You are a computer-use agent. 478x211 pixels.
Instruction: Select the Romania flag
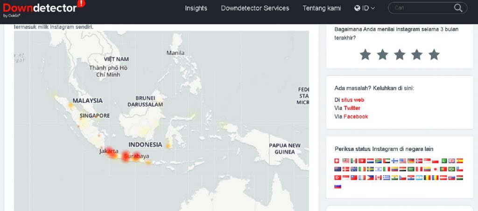coord(436,177)
